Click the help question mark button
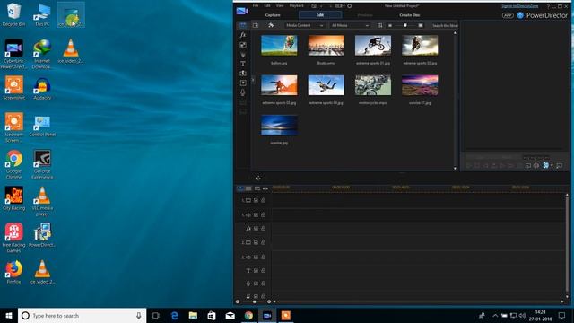 (548, 6)
